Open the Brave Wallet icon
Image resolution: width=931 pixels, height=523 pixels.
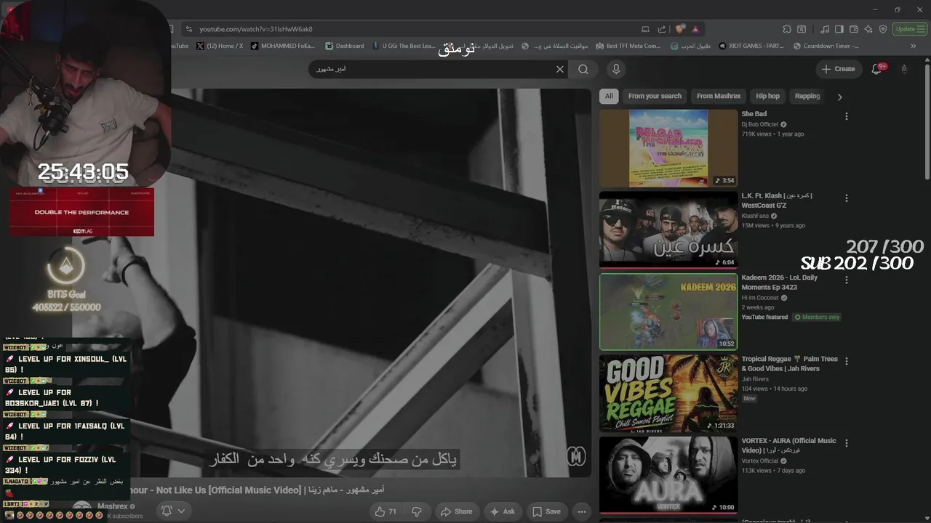coord(854,29)
